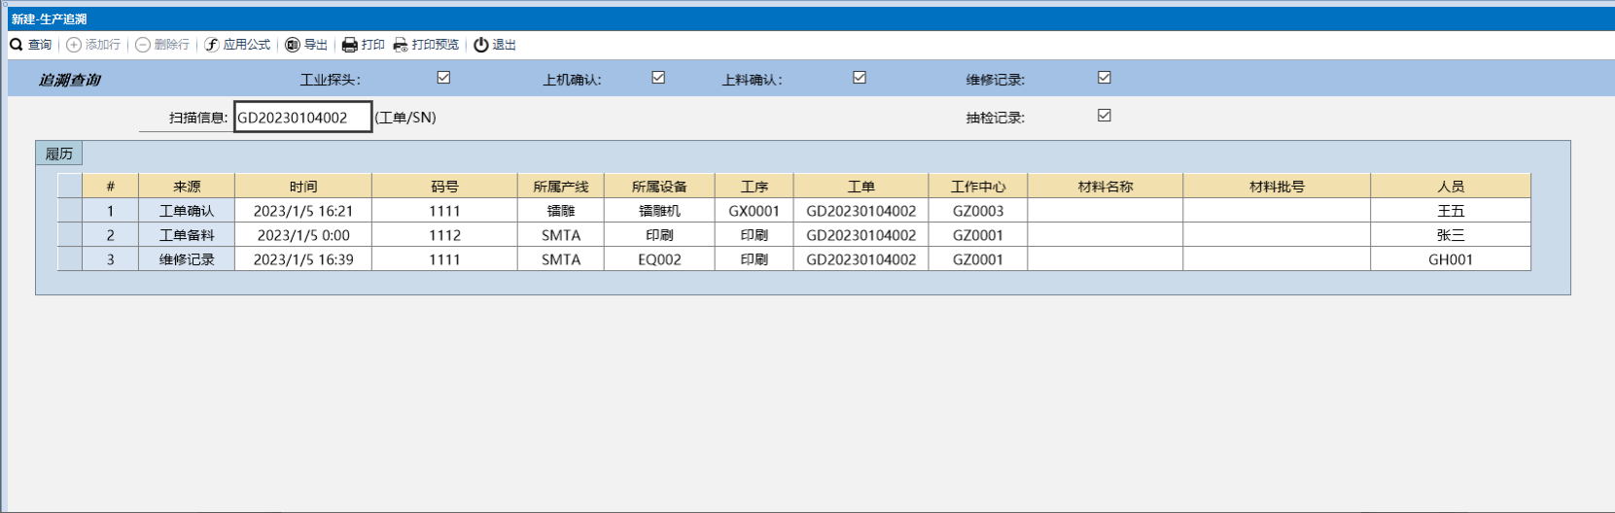Select the 履历 tab
Viewport: 1615px width, 513px height.
tap(59, 154)
